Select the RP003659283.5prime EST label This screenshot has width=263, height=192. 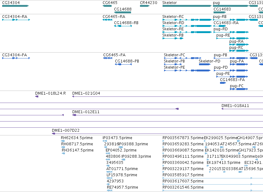(x=183, y=144)
